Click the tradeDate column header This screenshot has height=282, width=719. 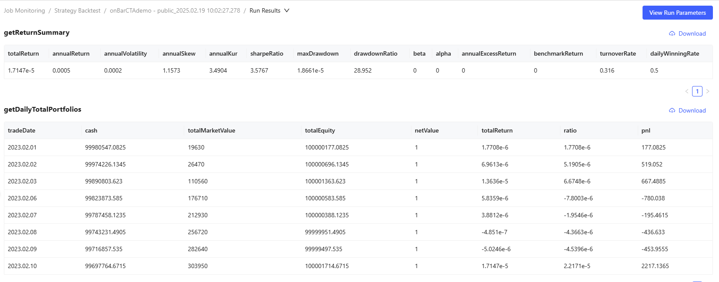click(x=22, y=130)
